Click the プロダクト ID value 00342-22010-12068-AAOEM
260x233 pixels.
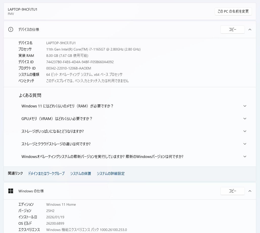[68, 68]
